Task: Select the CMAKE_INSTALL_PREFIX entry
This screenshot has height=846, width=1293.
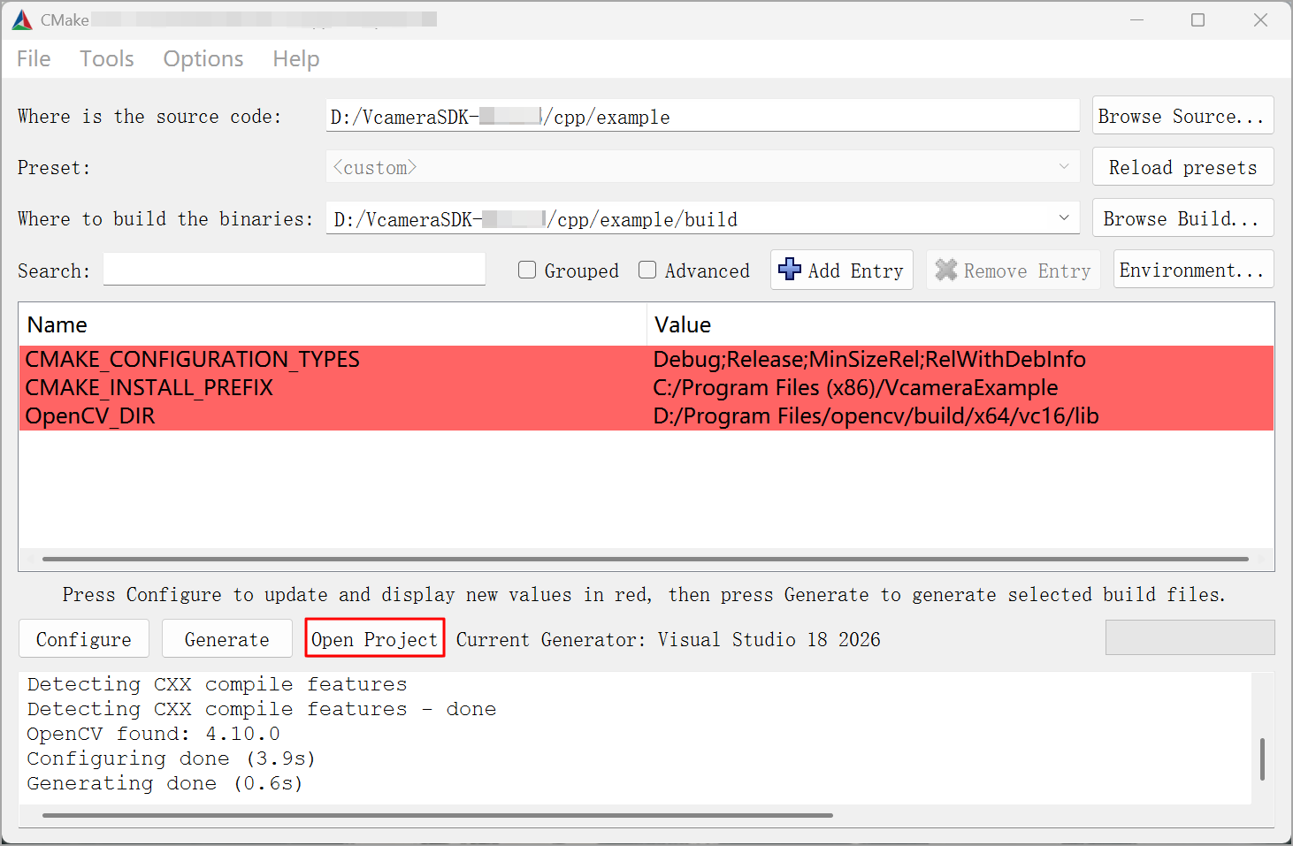Action: point(149,388)
